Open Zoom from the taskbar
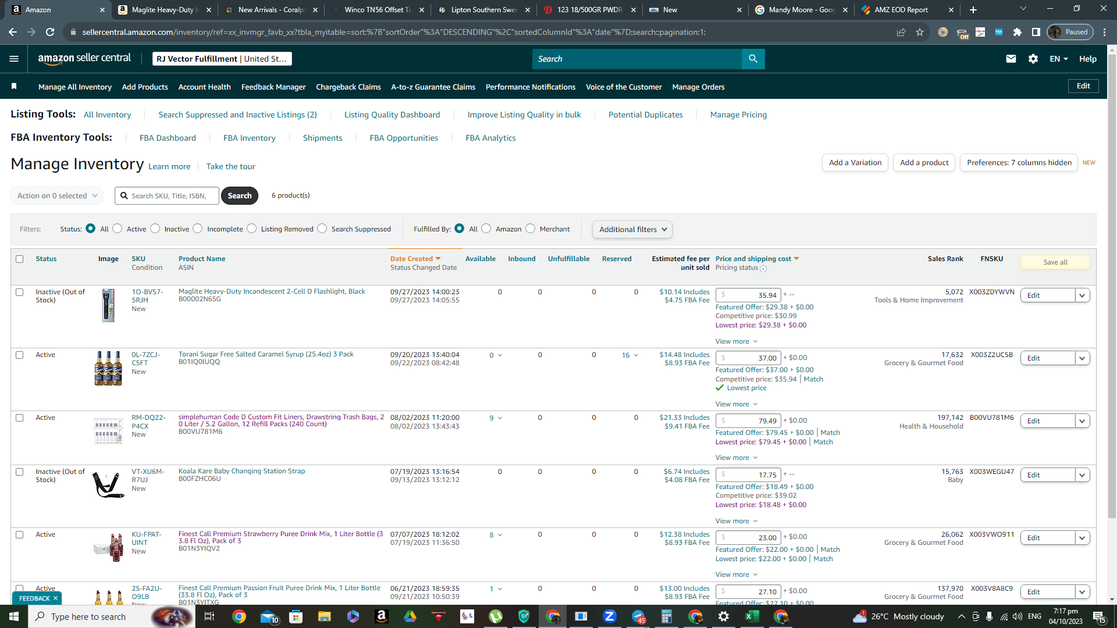The image size is (1117, 628). [610, 616]
